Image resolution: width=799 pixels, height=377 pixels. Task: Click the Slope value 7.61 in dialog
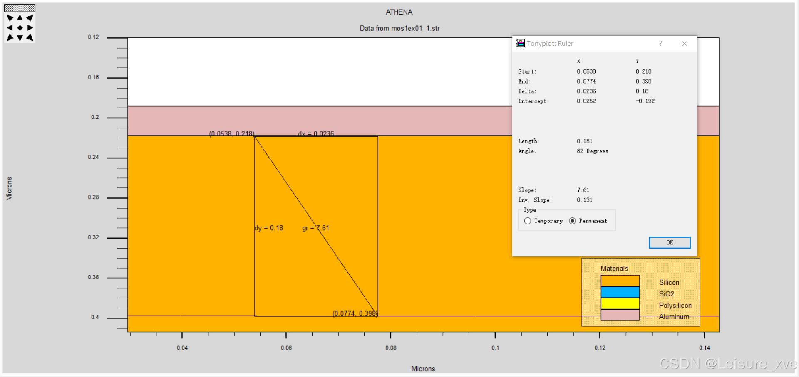pyautogui.click(x=583, y=190)
